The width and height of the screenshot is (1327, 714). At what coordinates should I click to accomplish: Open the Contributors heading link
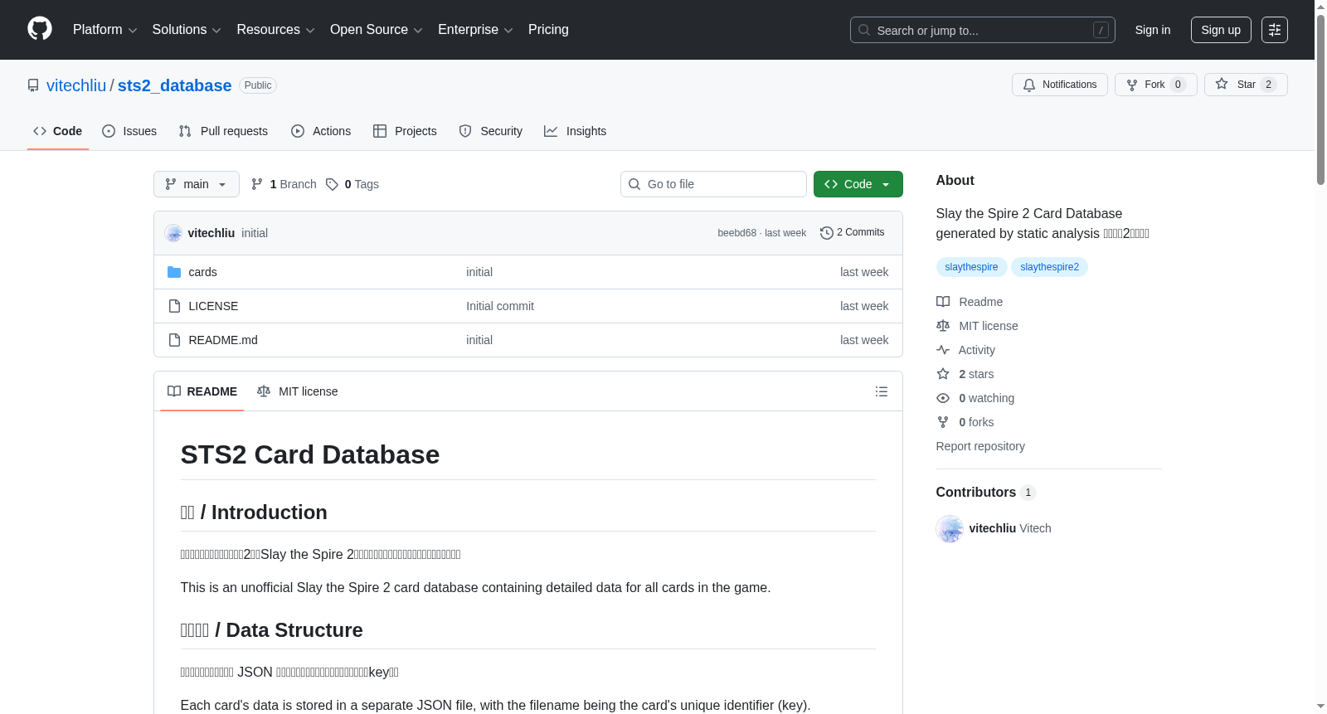[986, 492]
